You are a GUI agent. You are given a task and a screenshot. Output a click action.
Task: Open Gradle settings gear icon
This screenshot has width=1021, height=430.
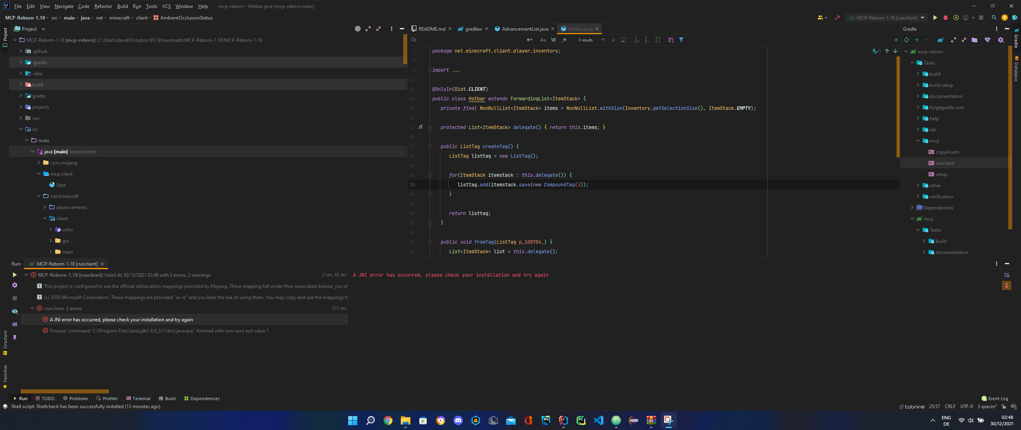[1001, 40]
